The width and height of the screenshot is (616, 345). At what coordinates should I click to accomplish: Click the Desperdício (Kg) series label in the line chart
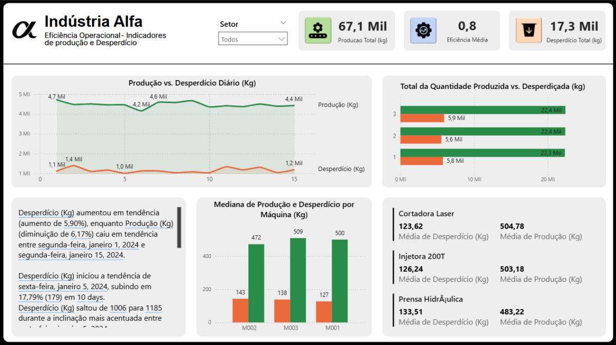point(341,169)
